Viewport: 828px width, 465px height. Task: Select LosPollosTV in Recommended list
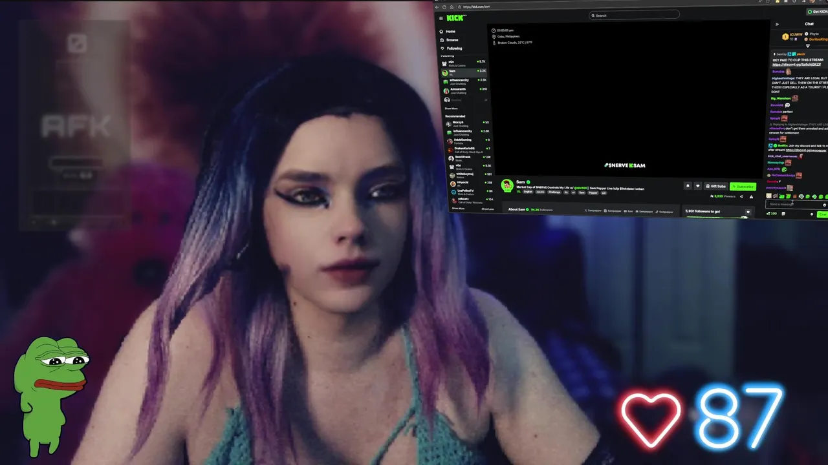(471, 192)
